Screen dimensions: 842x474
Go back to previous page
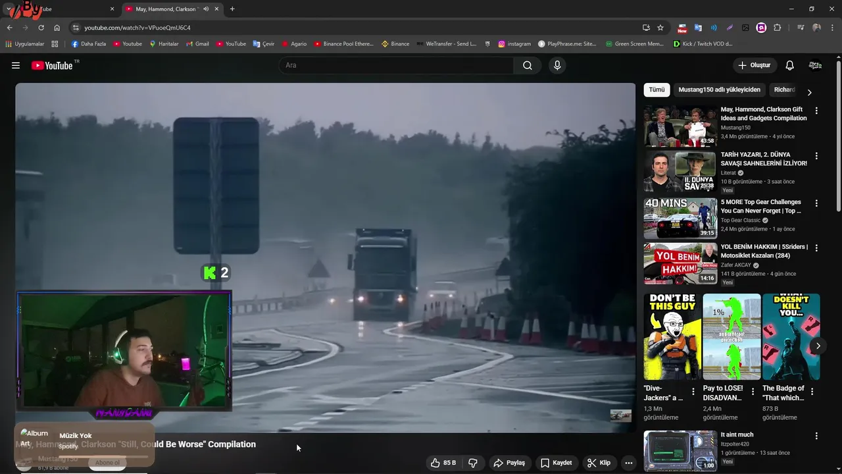click(9, 28)
